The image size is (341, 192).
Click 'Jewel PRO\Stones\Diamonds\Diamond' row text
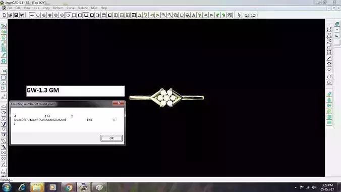[40, 120]
